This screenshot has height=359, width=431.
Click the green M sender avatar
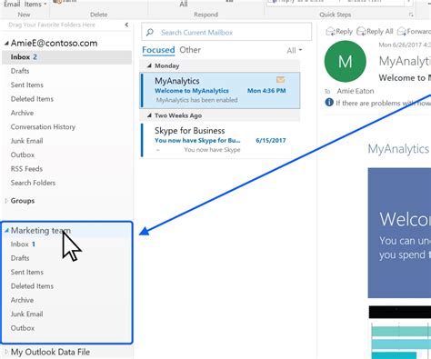(x=345, y=62)
